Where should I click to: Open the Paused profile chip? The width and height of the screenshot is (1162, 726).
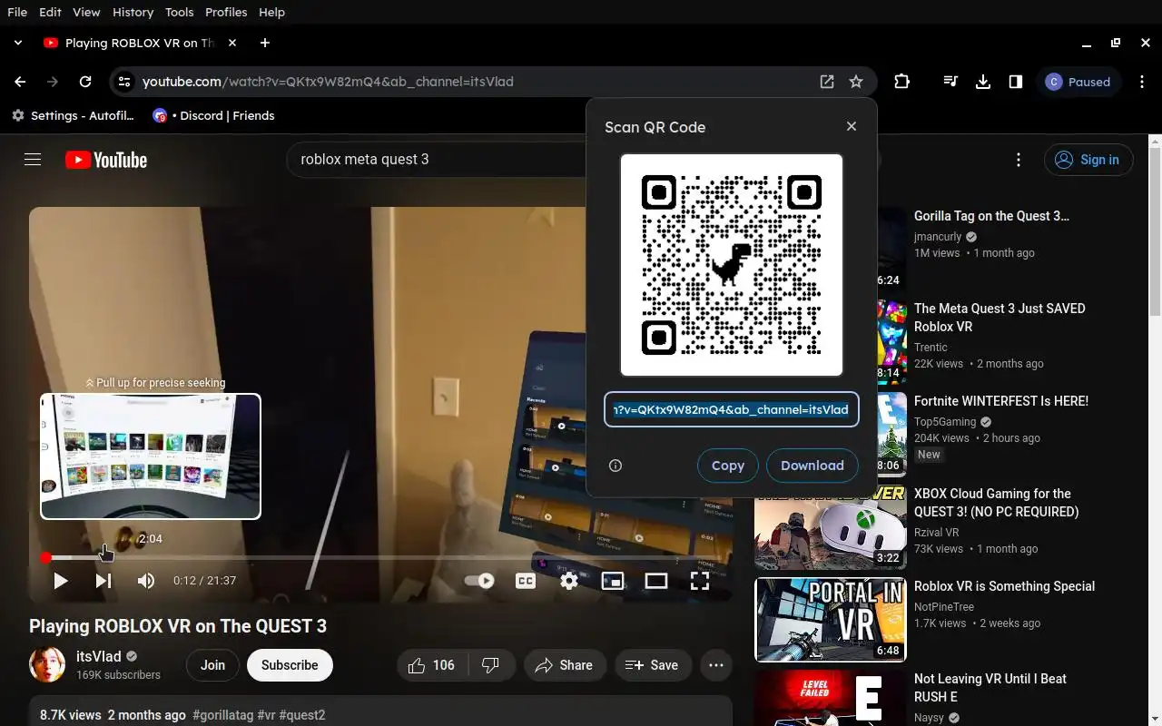tap(1078, 82)
